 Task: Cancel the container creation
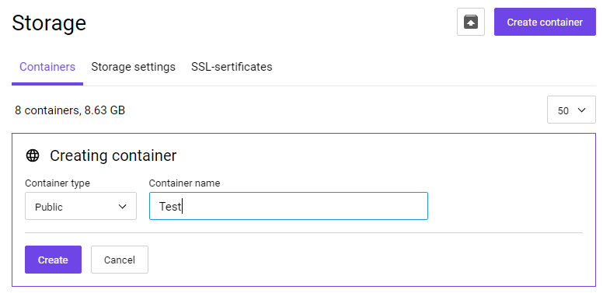[120, 260]
